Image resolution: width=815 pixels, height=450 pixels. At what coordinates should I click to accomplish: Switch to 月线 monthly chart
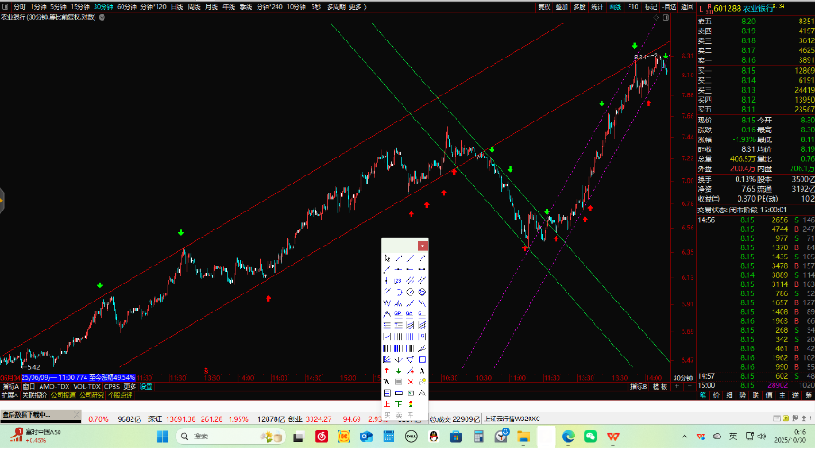click(x=211, y=7)
